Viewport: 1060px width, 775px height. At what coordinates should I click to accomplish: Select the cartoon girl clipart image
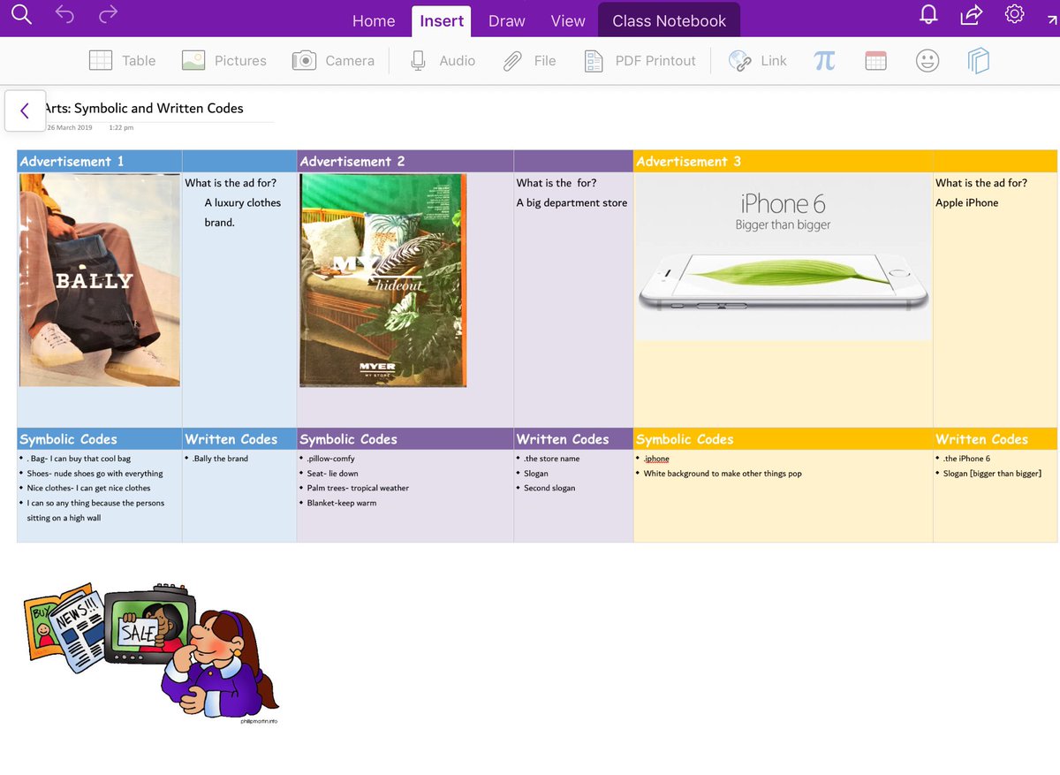[x=152, y=654]
